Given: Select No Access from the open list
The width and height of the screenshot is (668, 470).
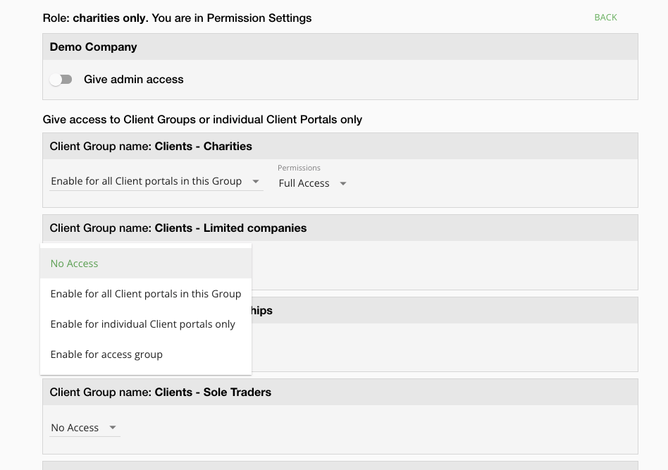Looking at the screenshot, I should tap(75, 264).
